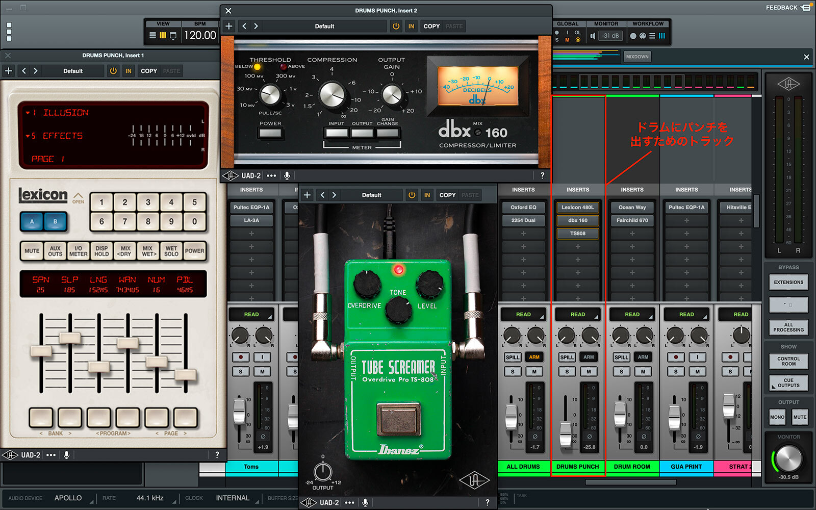Click help question mark in Tube Screamer footer

(488, 502)
